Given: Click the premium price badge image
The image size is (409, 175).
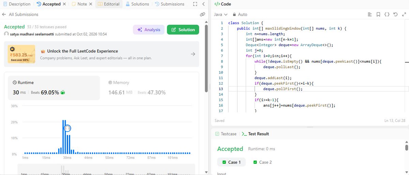Looking at the screenshot, I should (21, 54).
